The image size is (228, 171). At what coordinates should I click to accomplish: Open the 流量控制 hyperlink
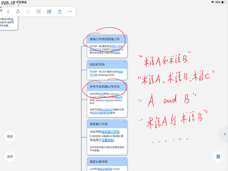[x=107, y=140]
